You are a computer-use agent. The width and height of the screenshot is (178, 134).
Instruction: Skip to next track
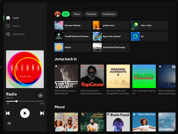[42, 113]
